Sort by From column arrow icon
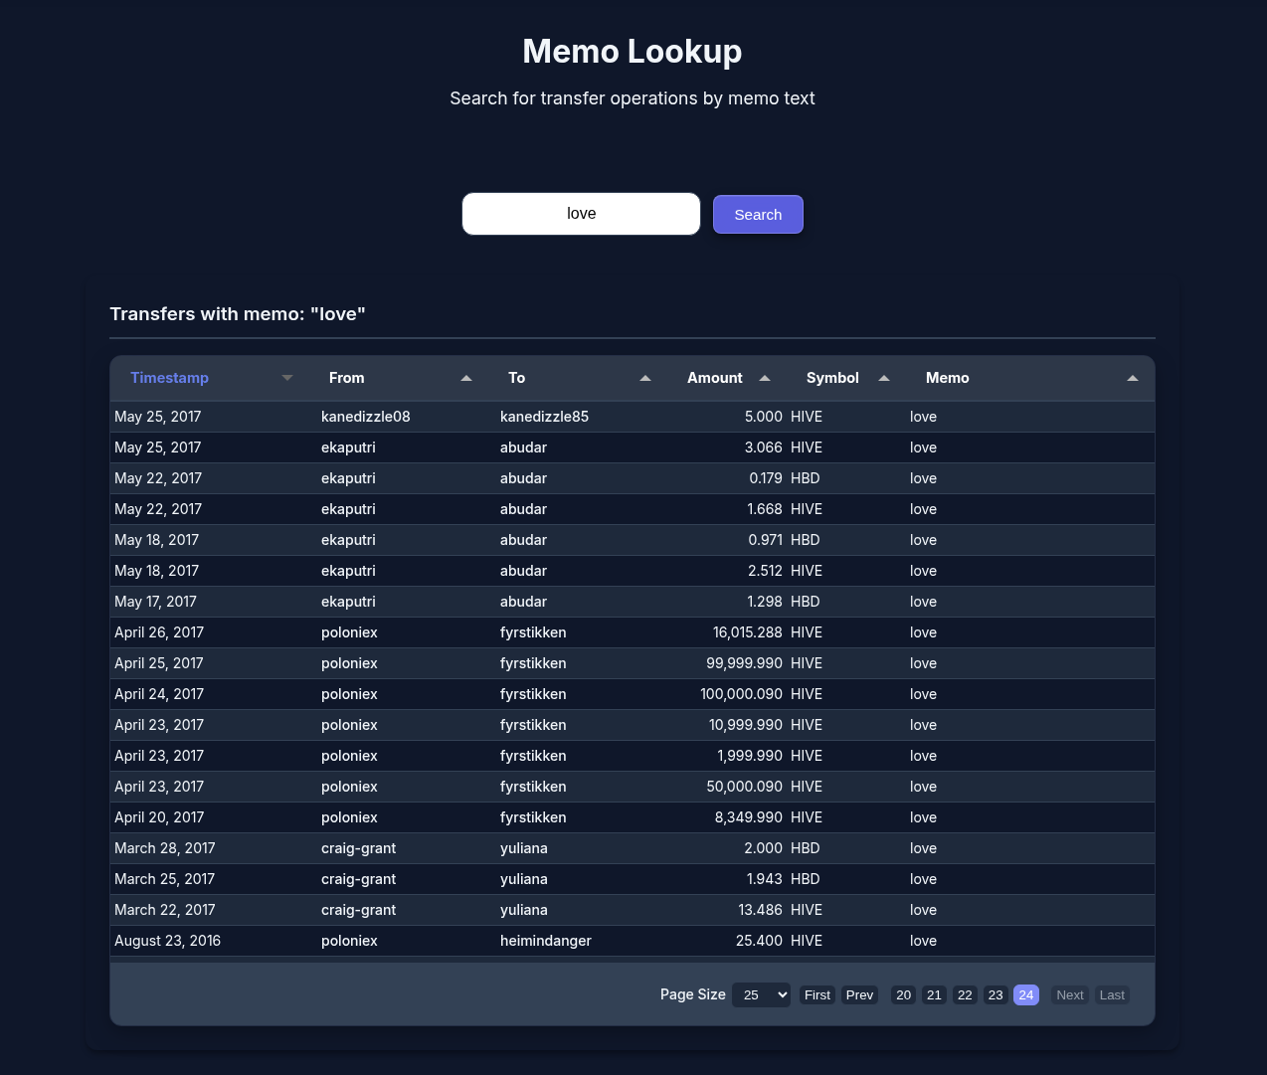The image size is (1267, 1075). pyautogui.click(x=466, y=378)
